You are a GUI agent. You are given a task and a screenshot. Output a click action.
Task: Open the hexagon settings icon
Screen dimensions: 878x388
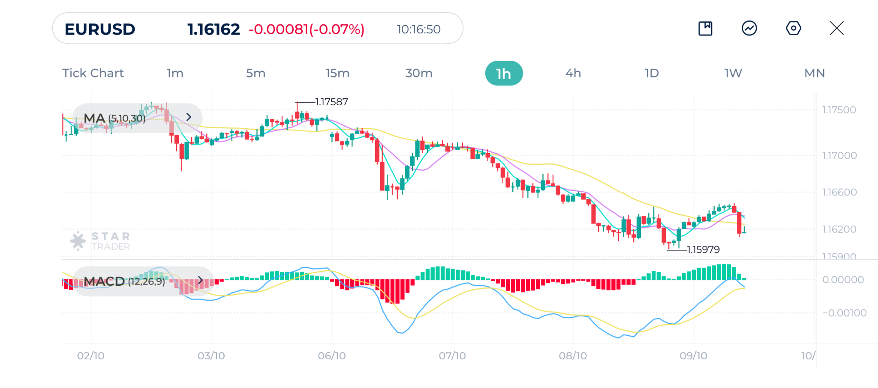[x=793, y=29]
